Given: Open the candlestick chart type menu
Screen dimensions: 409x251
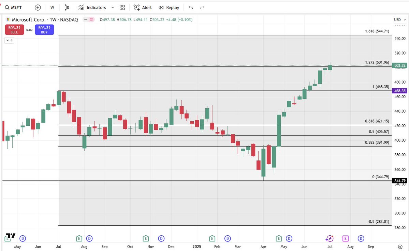Looking at the screenshot, I should point(67,7).
